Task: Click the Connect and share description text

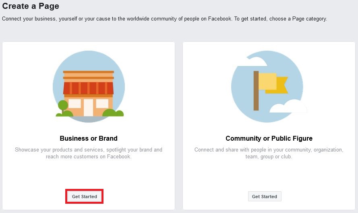Action: [269, 153]
